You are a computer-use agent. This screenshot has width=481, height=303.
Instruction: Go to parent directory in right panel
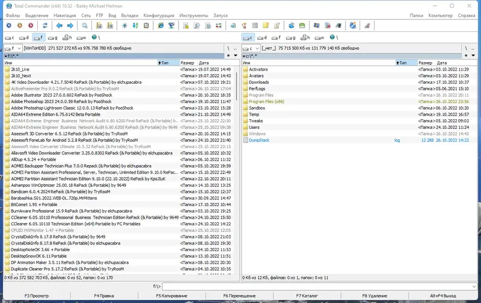473,48
